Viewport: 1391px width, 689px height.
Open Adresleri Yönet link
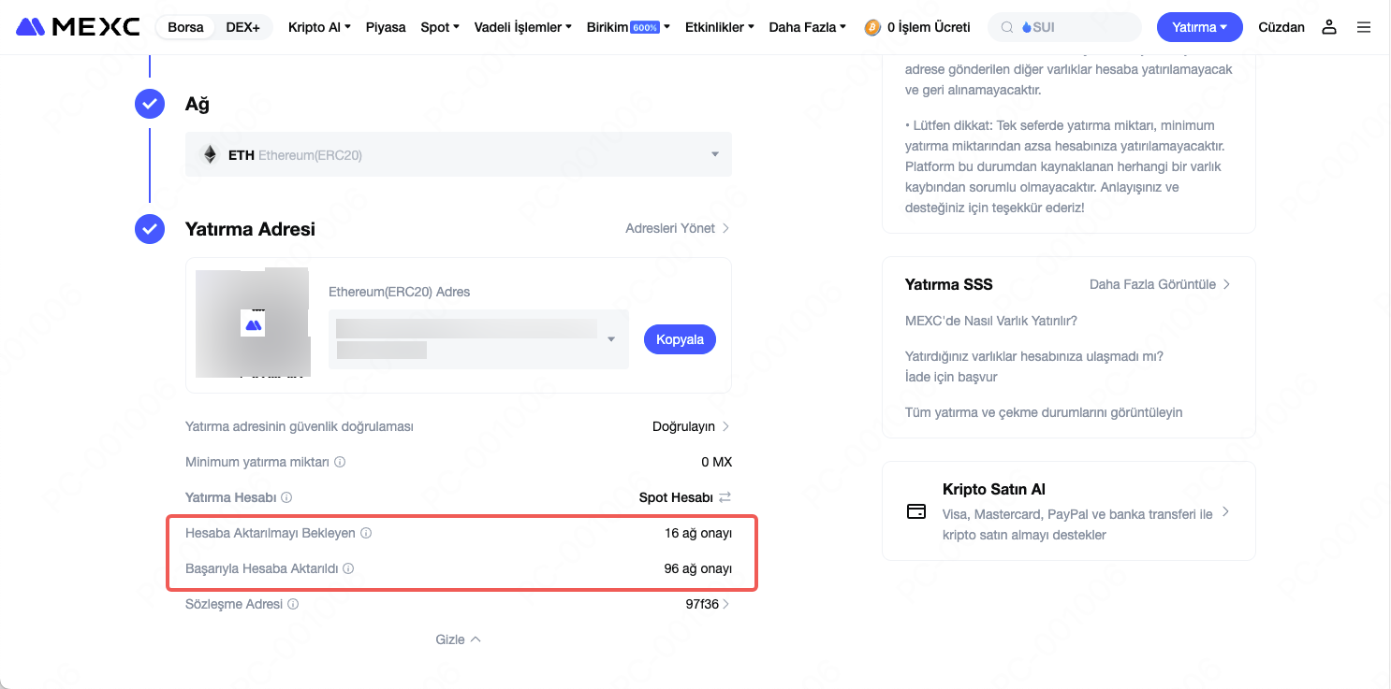click(x=678, y=228)
